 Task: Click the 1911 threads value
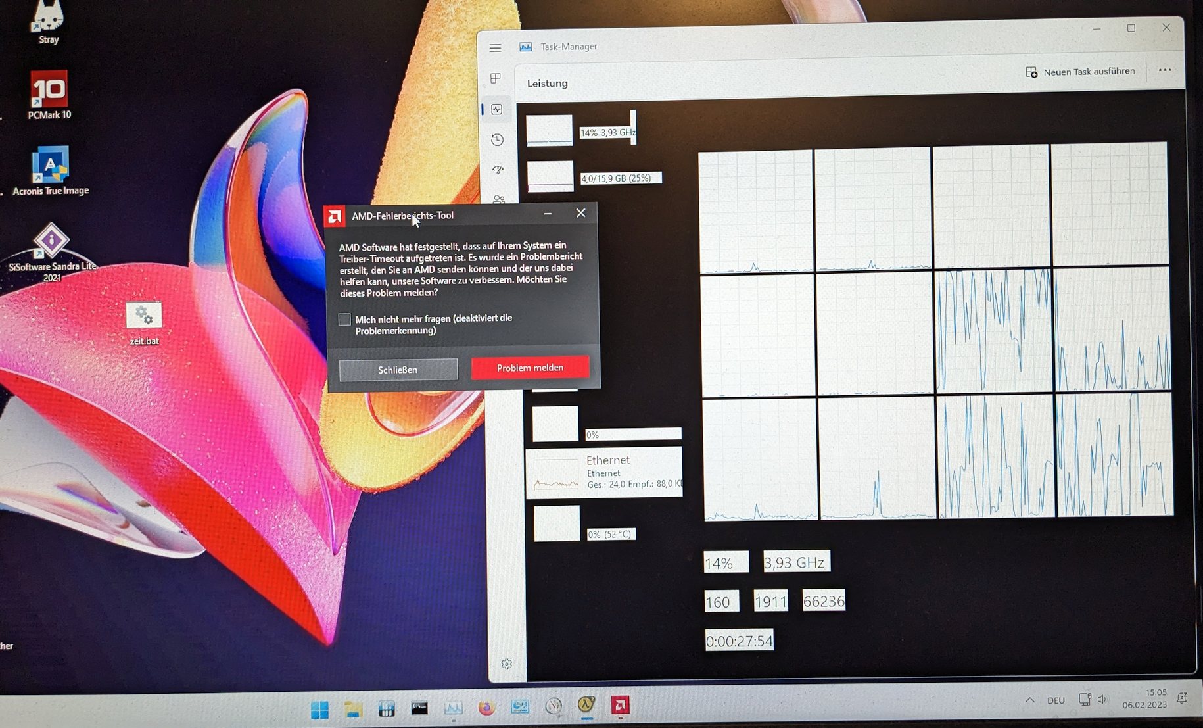(770, 601)
